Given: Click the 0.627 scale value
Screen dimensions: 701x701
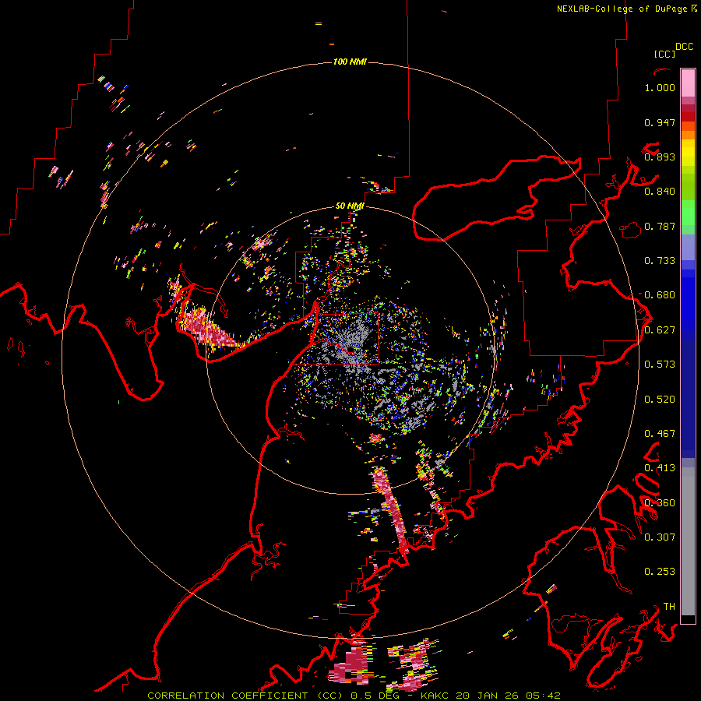Looking at the screenshot, I should point(660,330).
